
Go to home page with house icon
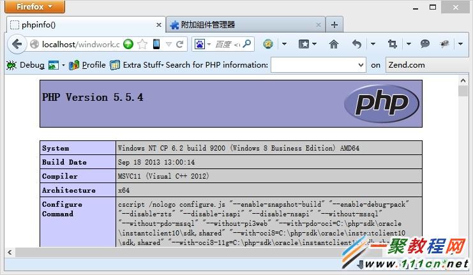click(334, 44)
